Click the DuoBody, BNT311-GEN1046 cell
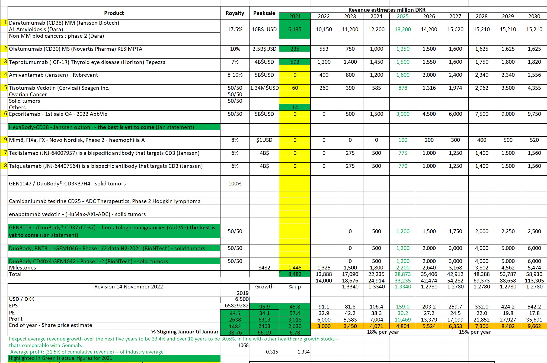 (114, 248)
